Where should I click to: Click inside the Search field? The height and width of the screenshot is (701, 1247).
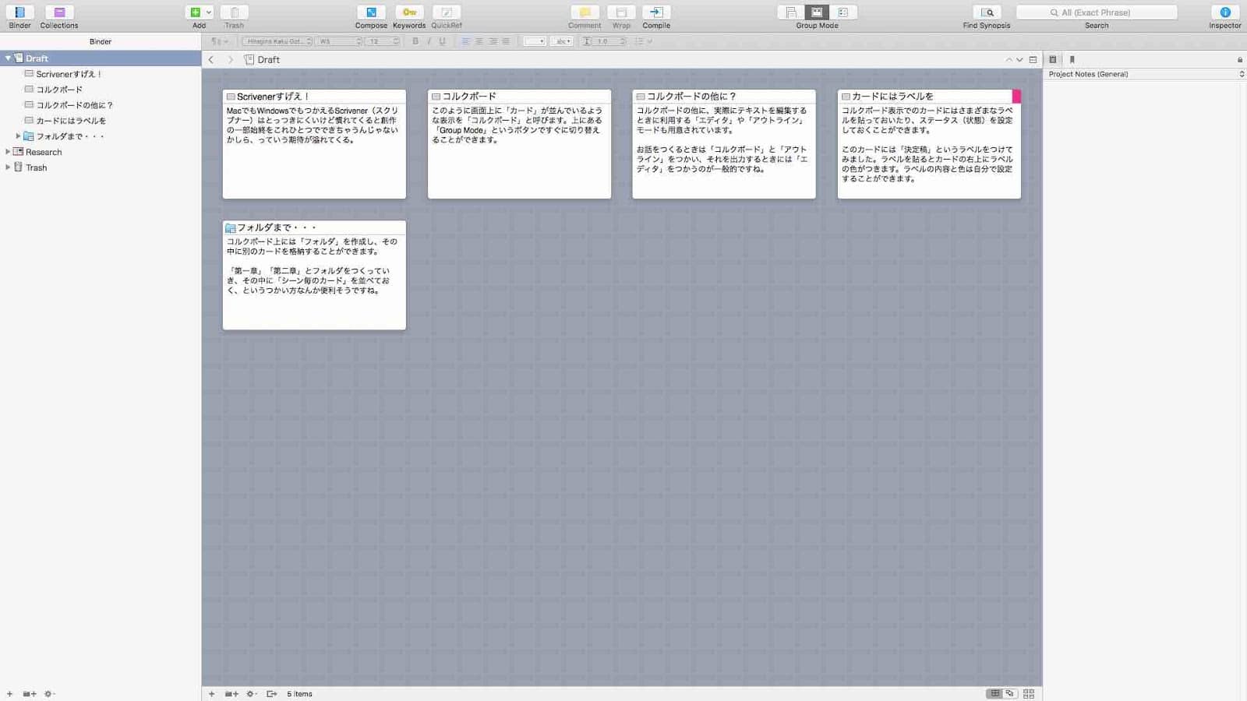pyautogui.click(x=1097, y=12)
